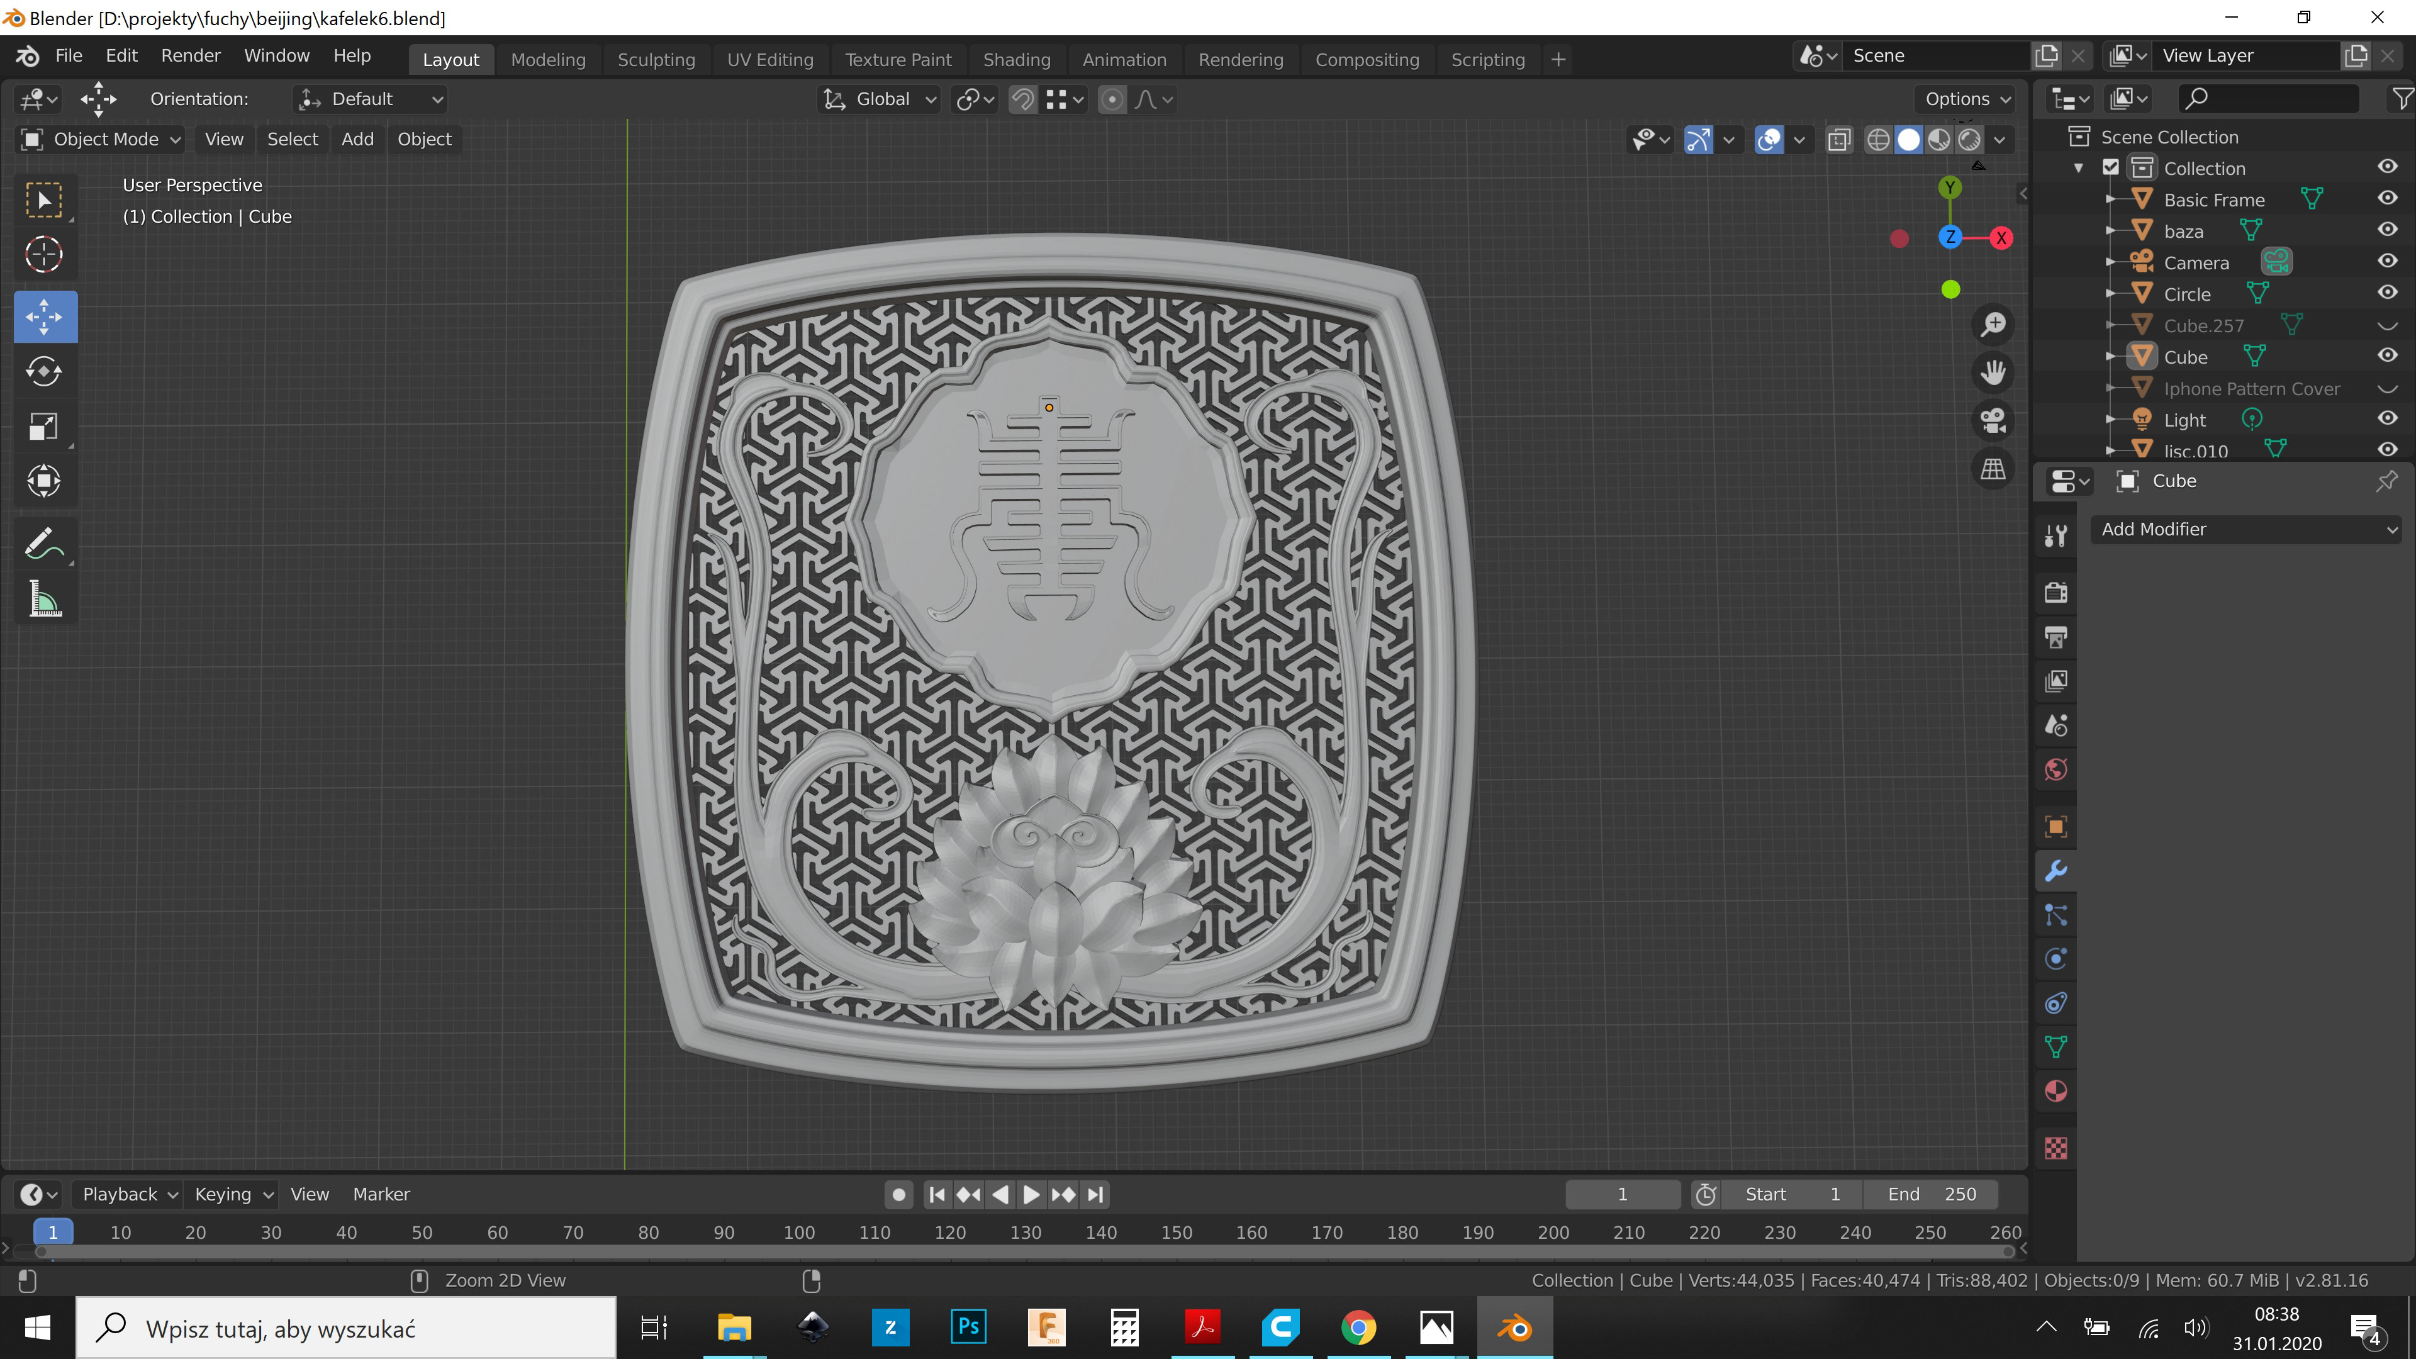Open the Render menu
The width and height of the screenshot is (2416, 1359).
(191, 55)
